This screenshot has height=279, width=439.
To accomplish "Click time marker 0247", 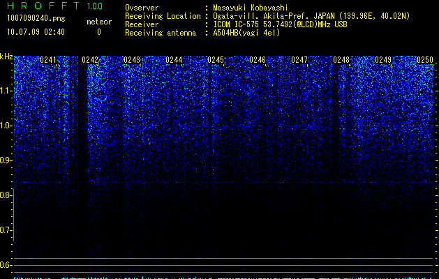I will [x=299, y=60].
